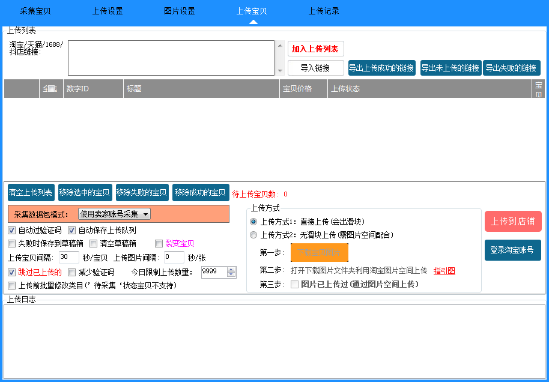The width and height of the screenshot is (549, 382).
Task: Click 导出未上传的链接 button
Action: [x=450, y=68]
